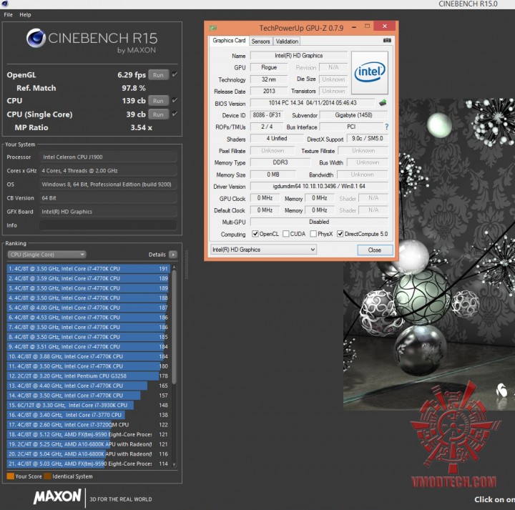Screen dimensions: 515x510
Task: Maximize the GPU-Z window
Action: coord(367,26)
